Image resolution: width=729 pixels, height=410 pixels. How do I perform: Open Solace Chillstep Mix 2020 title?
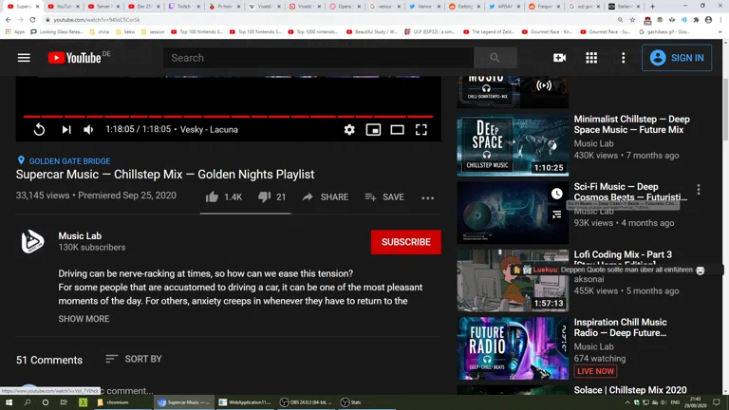click(x=630, y=389)
